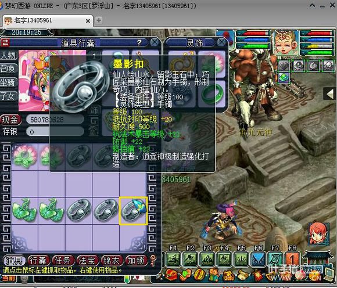Switch to the 行囊 tab

(38, 260)
